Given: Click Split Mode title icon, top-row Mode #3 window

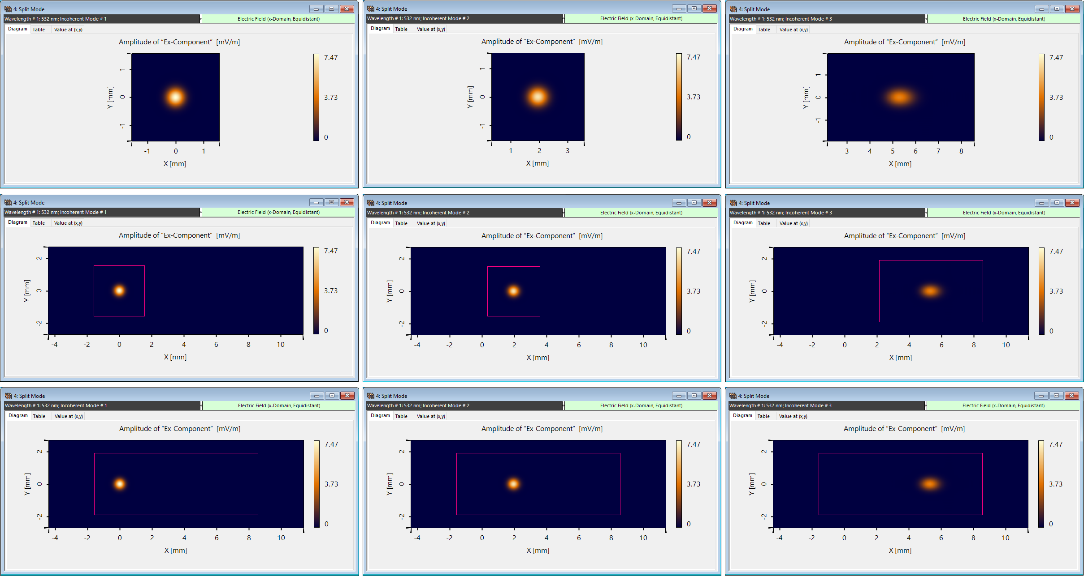Looking at the screenshot, I should (x=733, y=9).
